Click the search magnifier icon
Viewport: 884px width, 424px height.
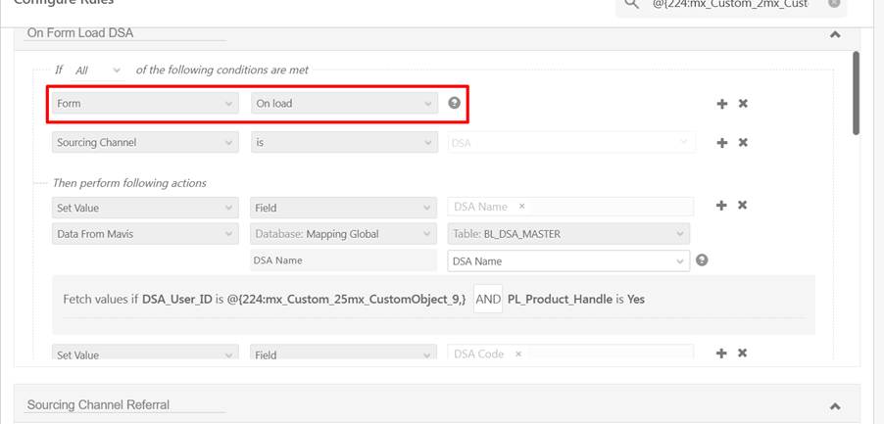(x=634, y=3)
